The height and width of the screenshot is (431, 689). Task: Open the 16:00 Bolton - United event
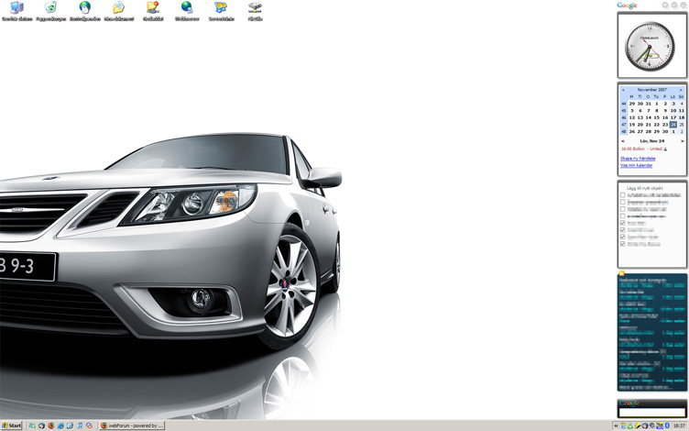click(641, 149)
